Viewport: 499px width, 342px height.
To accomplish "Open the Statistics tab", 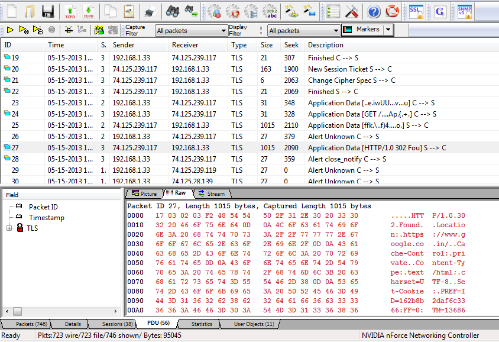I will pos(202,324).
